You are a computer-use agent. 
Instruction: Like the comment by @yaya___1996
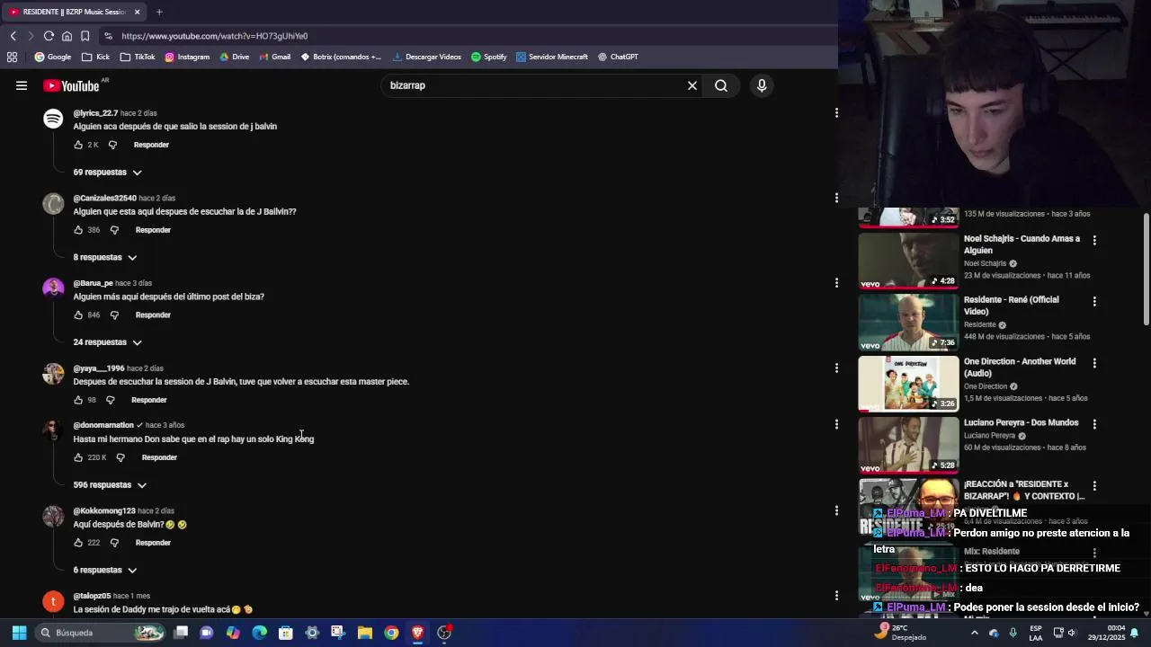[78, 400]
